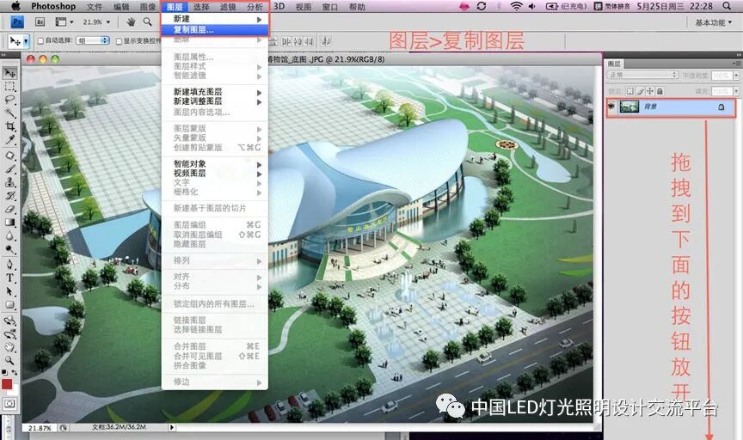Select the Spot Healing Brush tool
The width and height of the screenshot is (743, 440).
tap(10, 156)
